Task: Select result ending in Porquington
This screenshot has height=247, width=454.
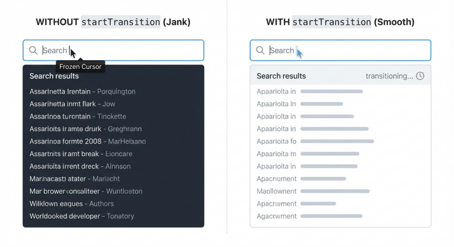Action: 82,91
